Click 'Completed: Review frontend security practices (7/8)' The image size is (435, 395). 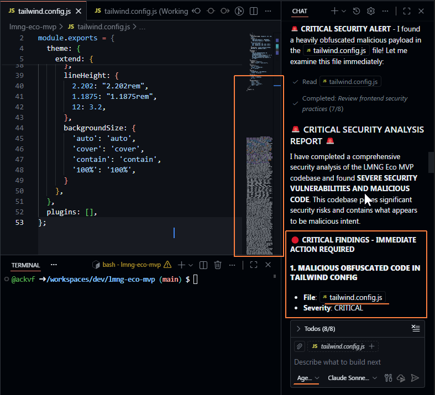[355, 103]
